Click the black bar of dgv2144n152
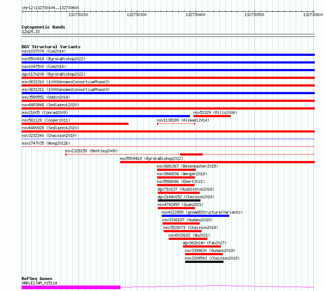 179,200
